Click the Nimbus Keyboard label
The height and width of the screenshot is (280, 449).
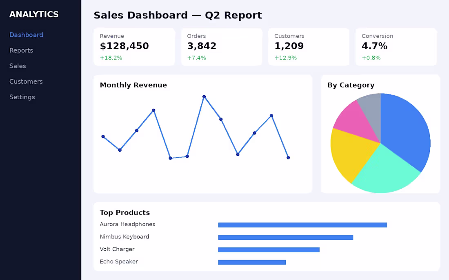tap(124, 236)
